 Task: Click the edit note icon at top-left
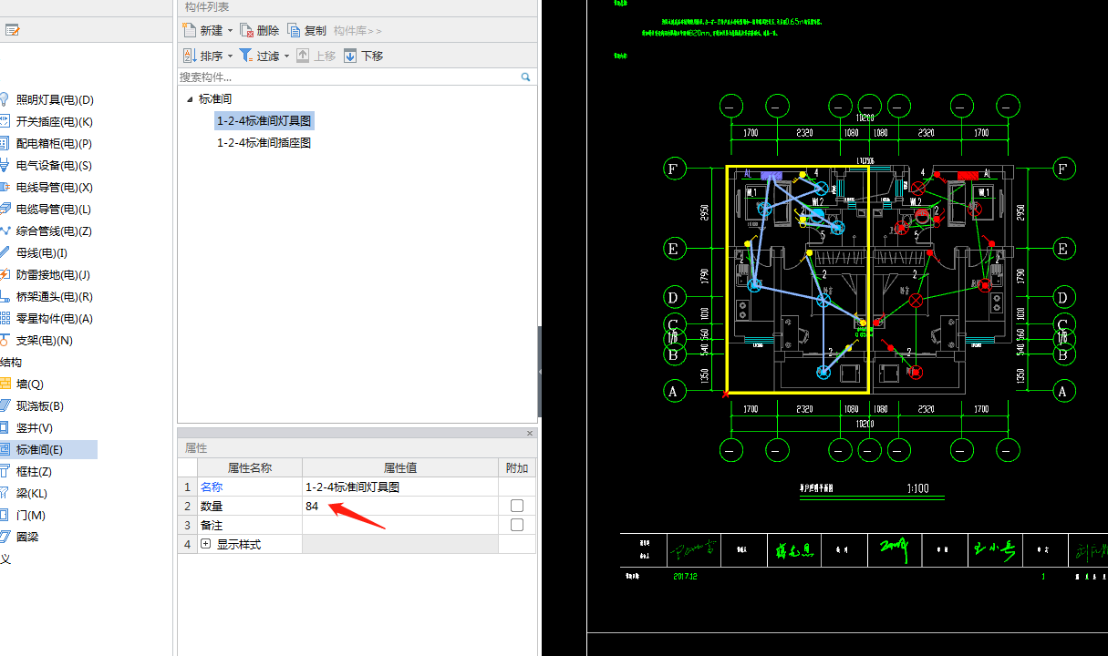(12, 30)
